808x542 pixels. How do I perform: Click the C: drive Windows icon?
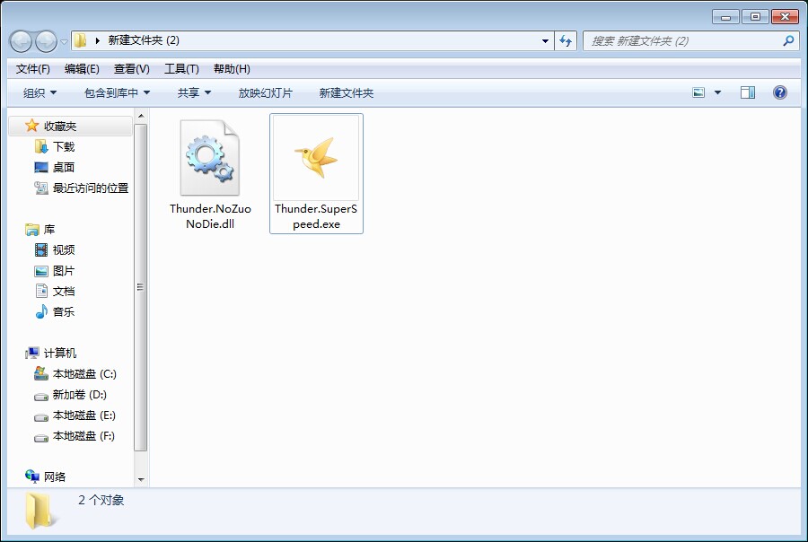(x=41, y=373)
